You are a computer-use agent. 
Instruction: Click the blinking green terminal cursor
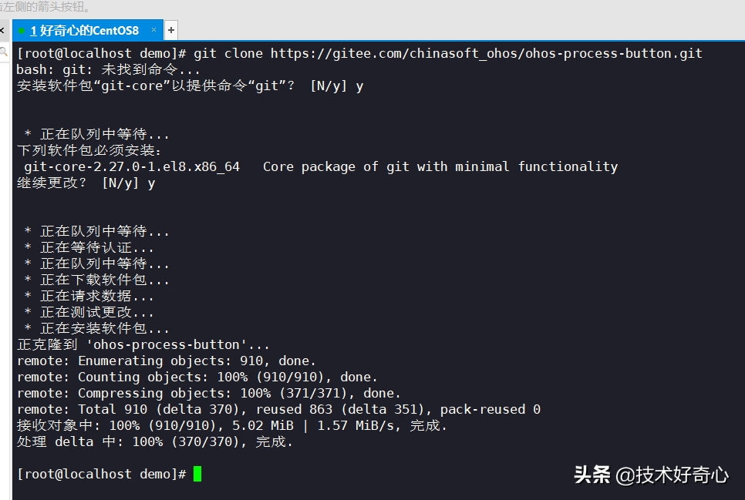pyautogui.click(x=197, y=473)
